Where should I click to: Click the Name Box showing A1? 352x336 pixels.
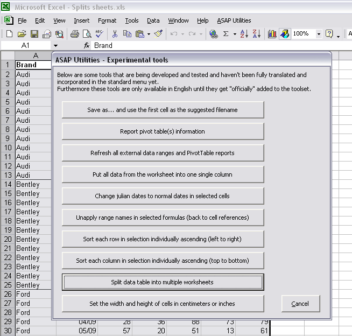tap(26, 46)
